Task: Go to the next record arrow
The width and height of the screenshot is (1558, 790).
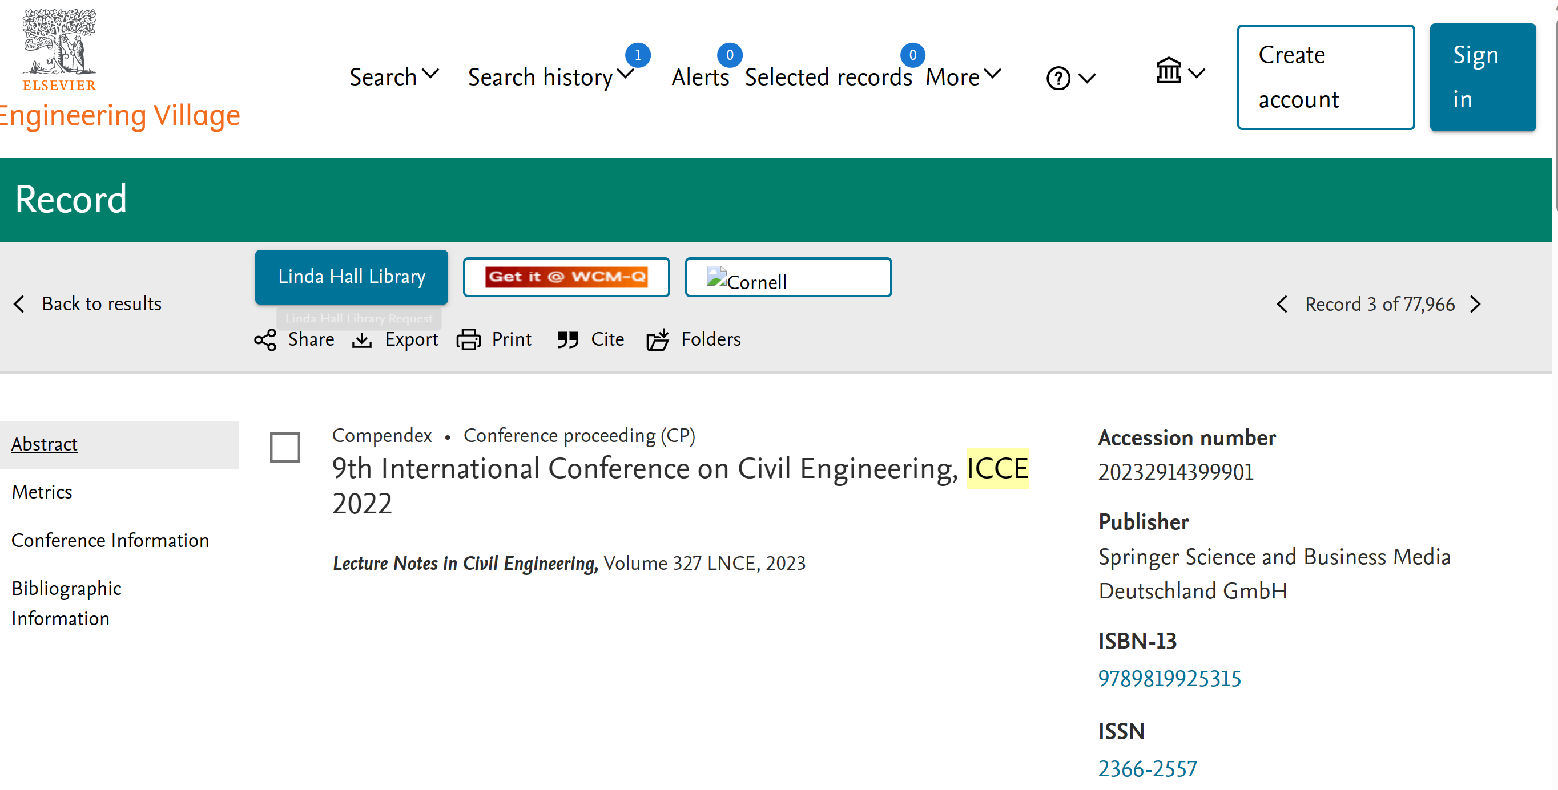Action: tap(1476, 304)
